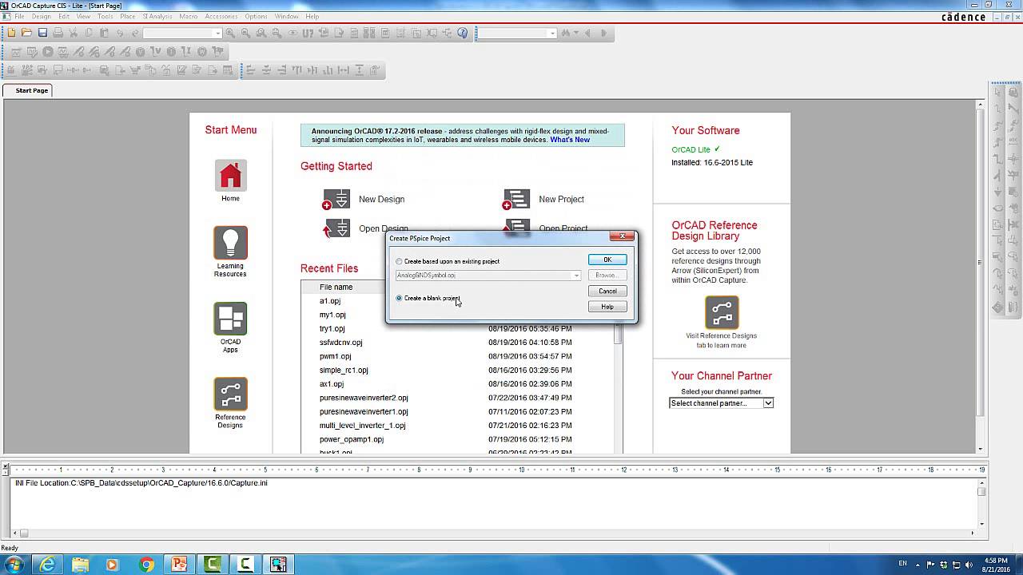Viewport: 1023px width, 575px height.
Task: Open recent file simple_rc1.opj
Action: point(344,370)
